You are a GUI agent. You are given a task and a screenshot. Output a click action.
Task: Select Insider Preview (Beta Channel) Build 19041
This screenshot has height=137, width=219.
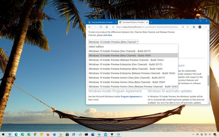133,55
